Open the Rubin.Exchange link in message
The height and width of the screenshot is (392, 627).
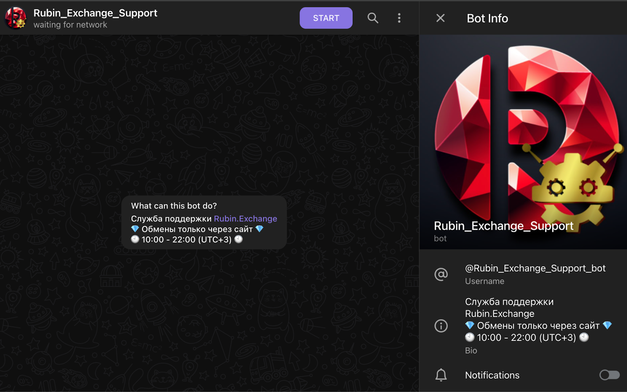(245, 219)
